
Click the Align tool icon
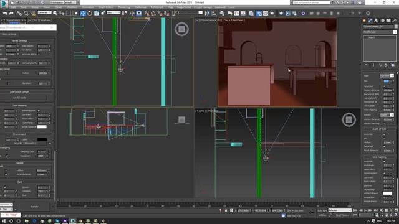214,13
